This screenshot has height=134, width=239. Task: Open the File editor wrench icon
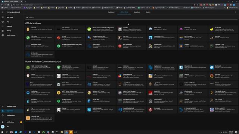28,38
